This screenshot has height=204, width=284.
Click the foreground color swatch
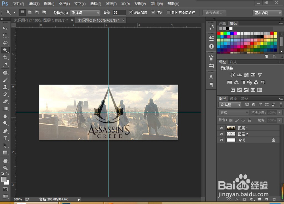click(3, 179)
